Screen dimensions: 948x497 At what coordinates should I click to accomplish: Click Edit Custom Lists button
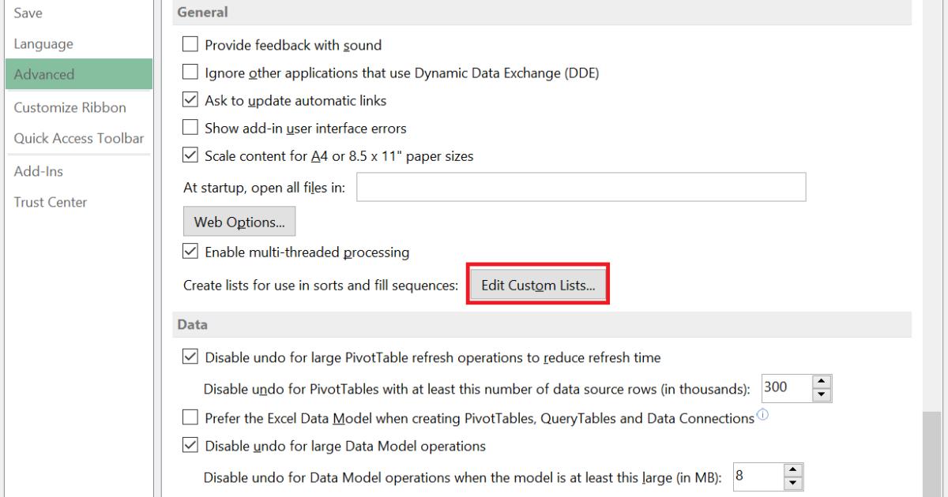538,285
